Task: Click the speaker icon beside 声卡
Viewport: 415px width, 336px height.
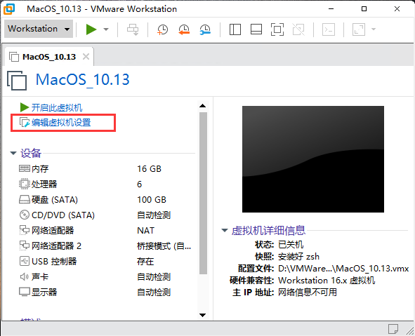Action: point(24,277)
